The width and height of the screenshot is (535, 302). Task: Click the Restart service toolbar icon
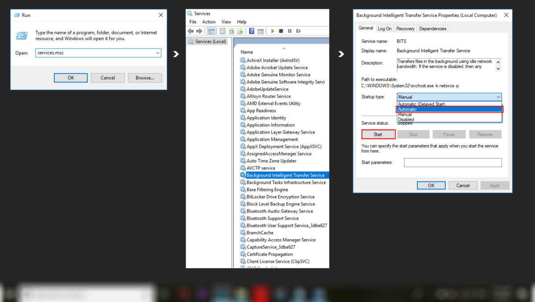click(299, 31)
